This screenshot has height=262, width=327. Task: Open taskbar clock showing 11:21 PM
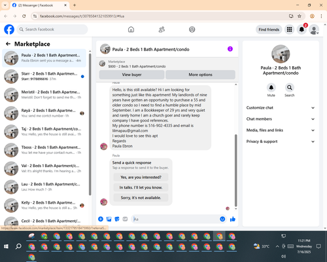point(304,246)
